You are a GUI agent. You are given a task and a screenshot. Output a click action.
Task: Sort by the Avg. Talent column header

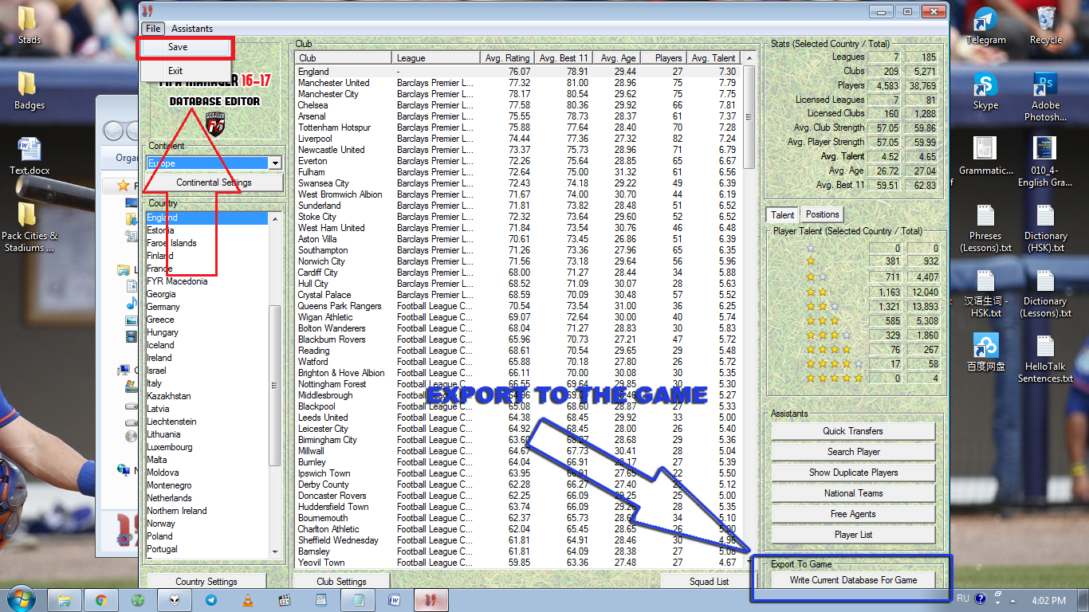[x=714, y=58]
